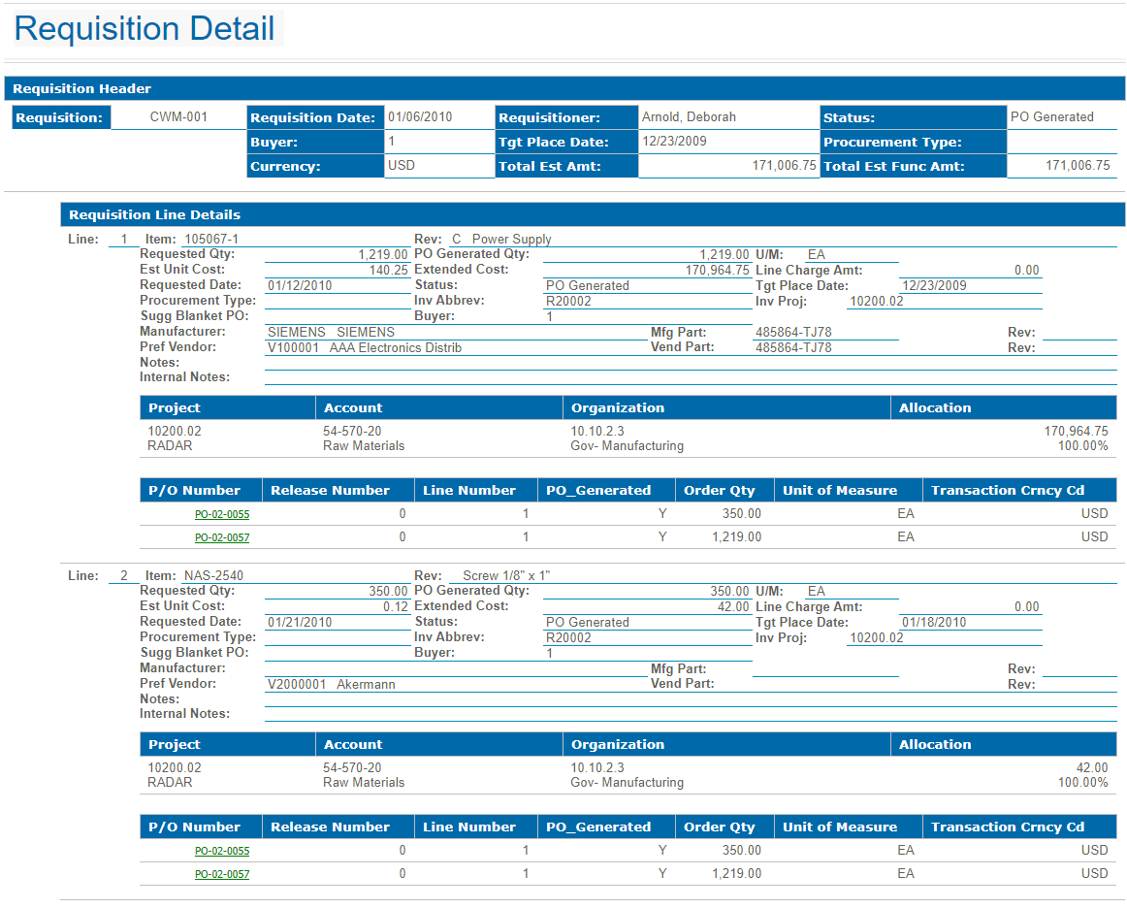Screen dimensions: 1127x908
Task: Click the Requisition Date value 01/06/2010
Action: click(x=420, y=117)
